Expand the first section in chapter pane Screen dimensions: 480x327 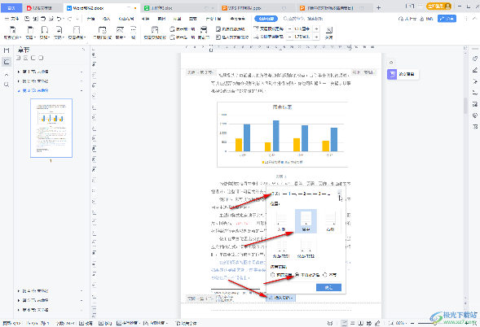pos(19,72)
